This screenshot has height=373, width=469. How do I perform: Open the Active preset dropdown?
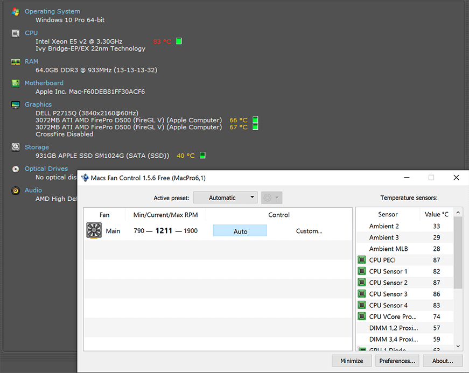click(226, 198)
